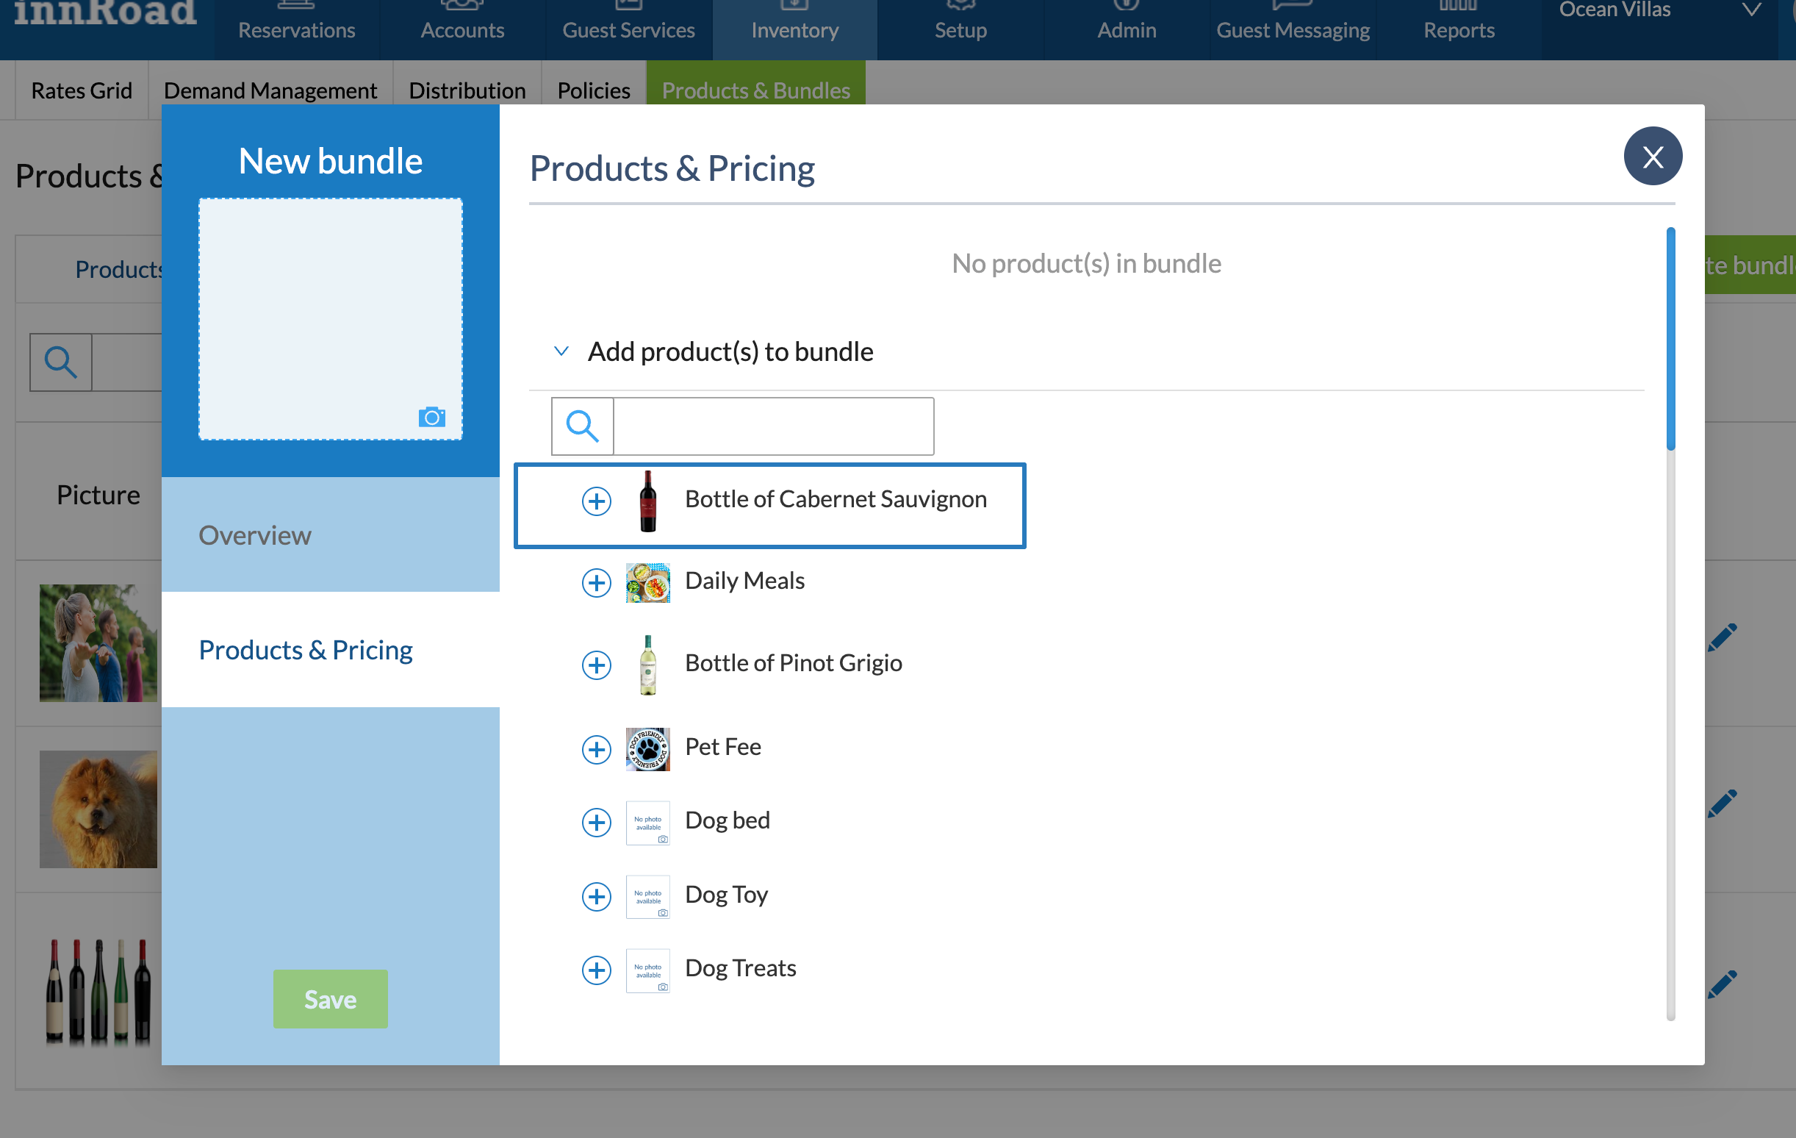Screen dimensions: 1796x1138
Task: Click magnifier icon in product search box
Action: (582, 426)
